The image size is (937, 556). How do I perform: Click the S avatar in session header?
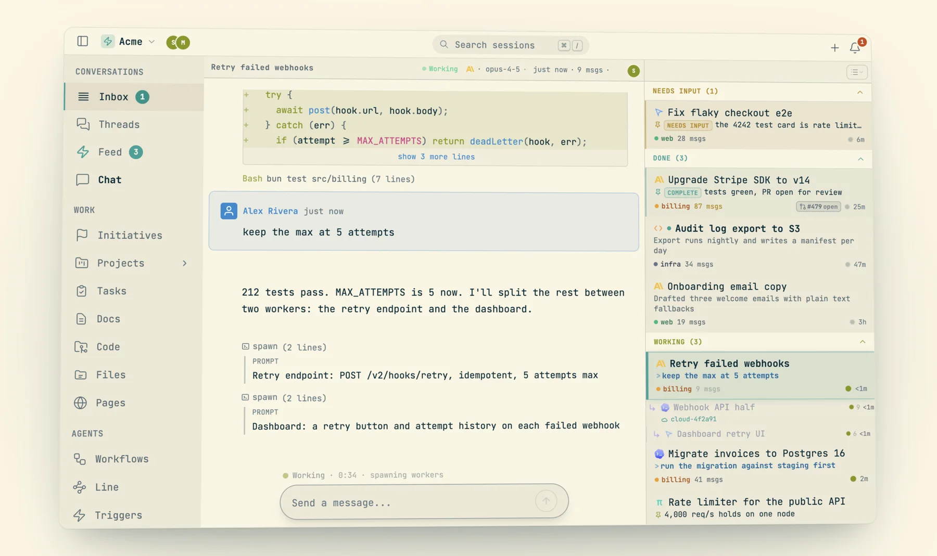(634, 71)
